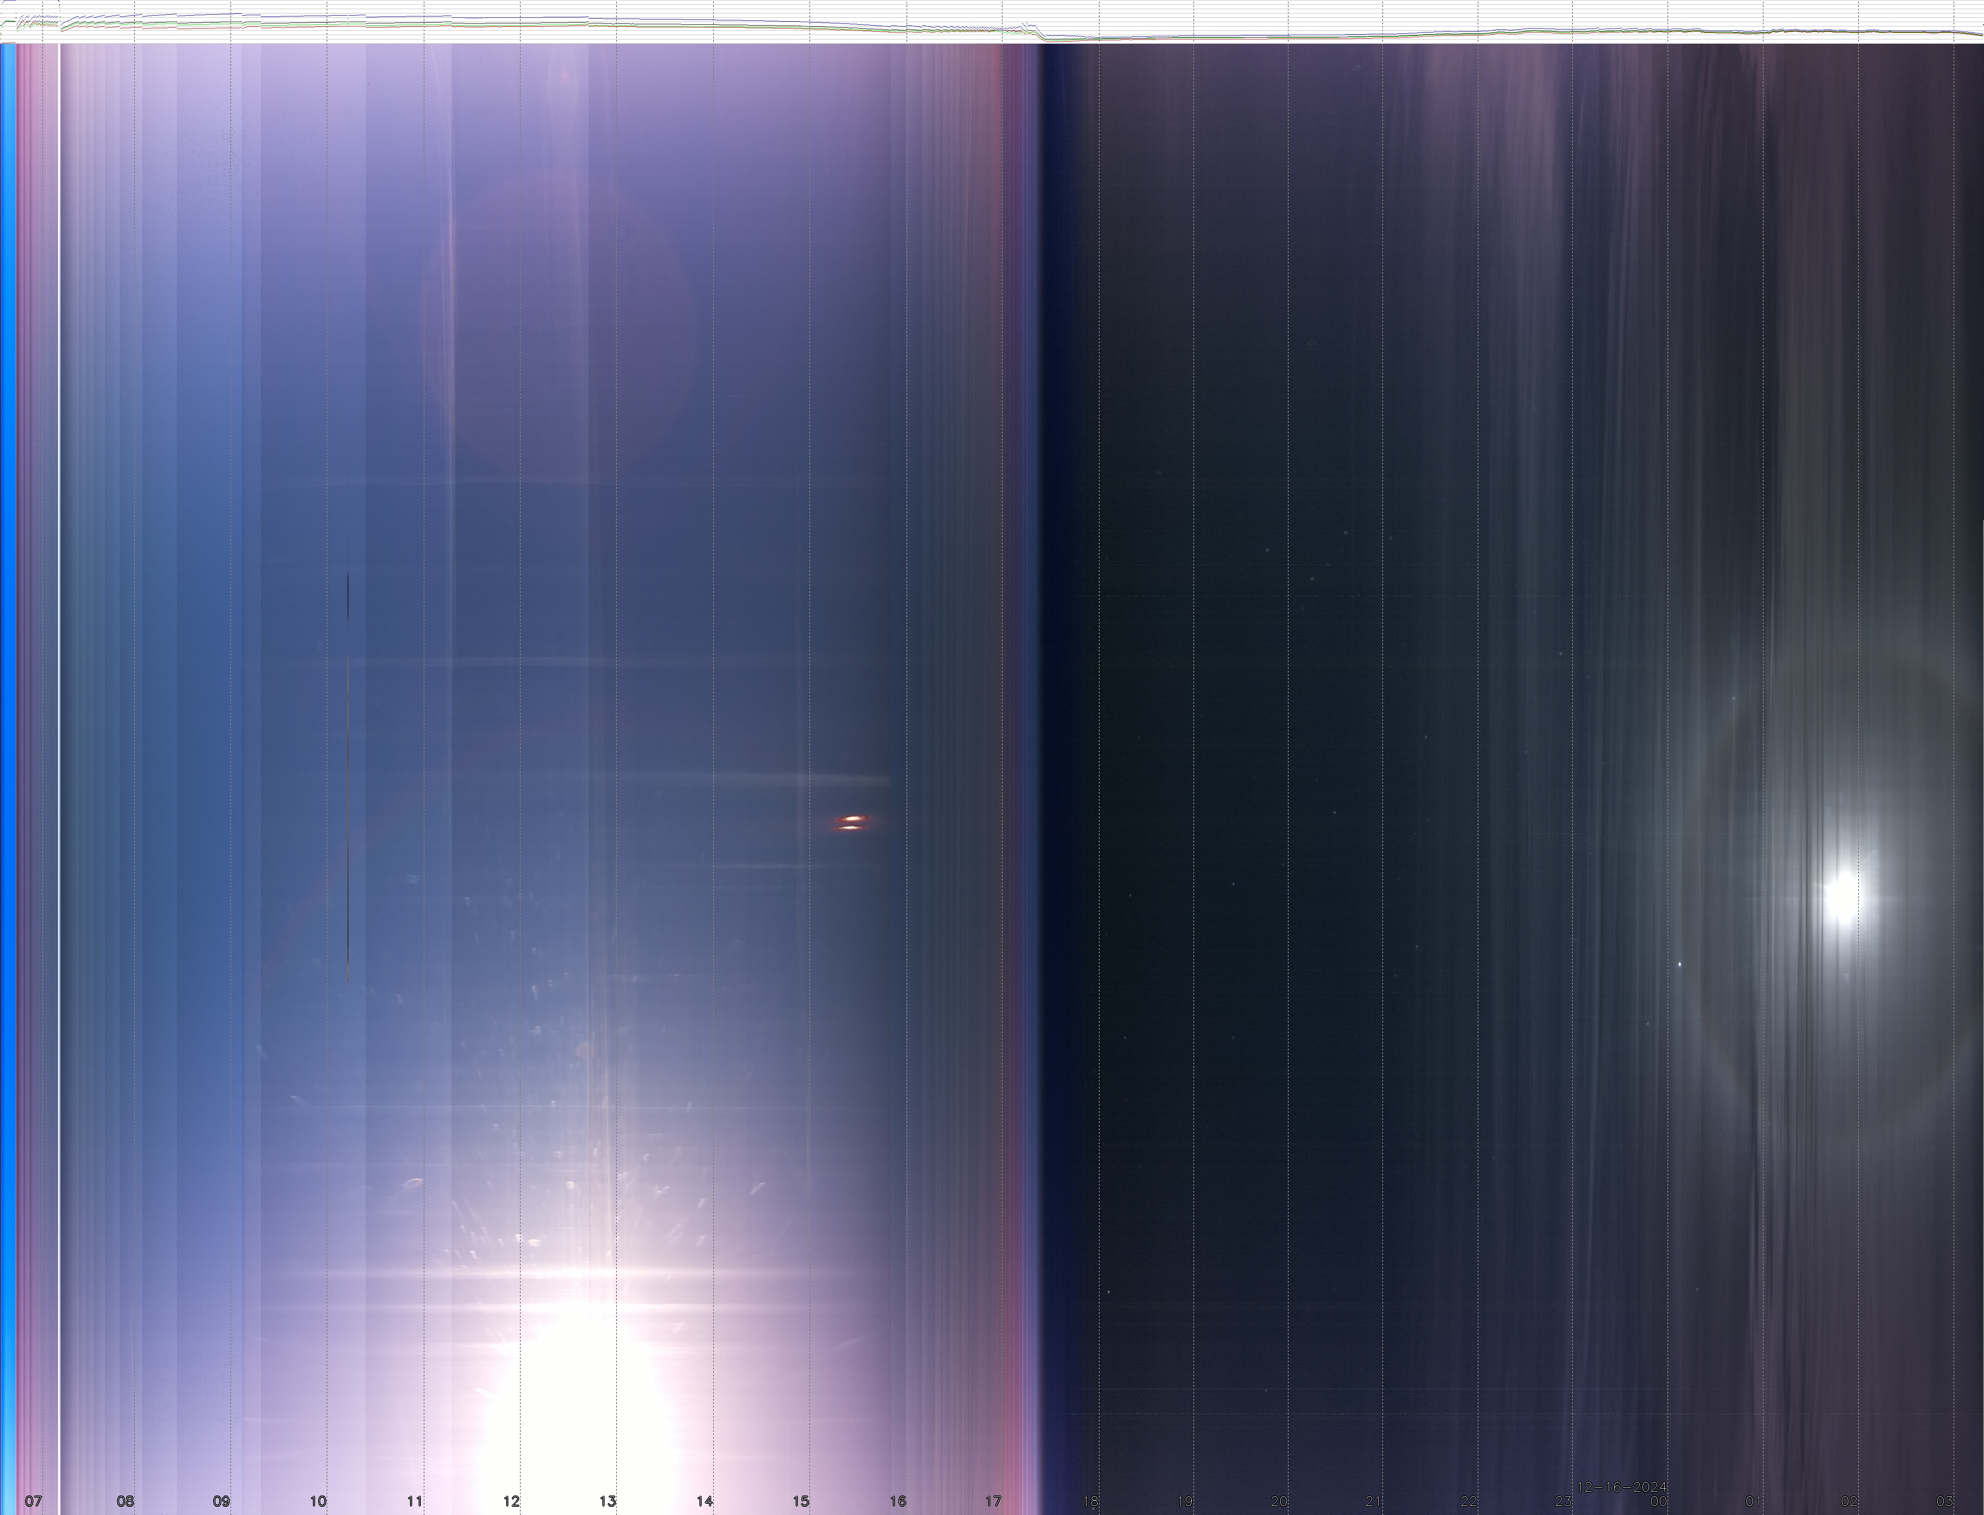Select the 21 hour marker

[1373, 1502]
